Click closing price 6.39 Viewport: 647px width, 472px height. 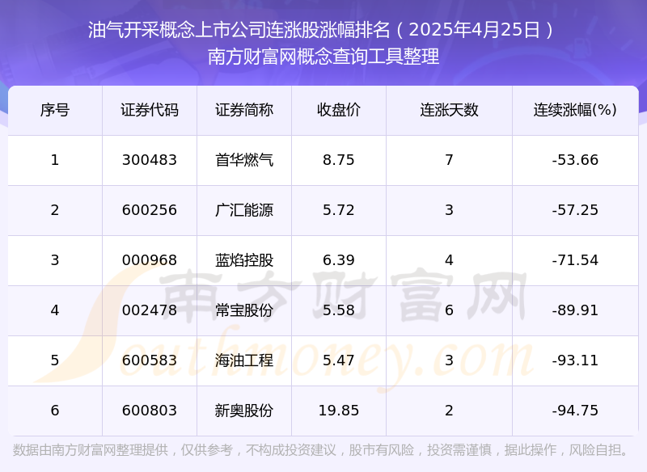[338, 260]
